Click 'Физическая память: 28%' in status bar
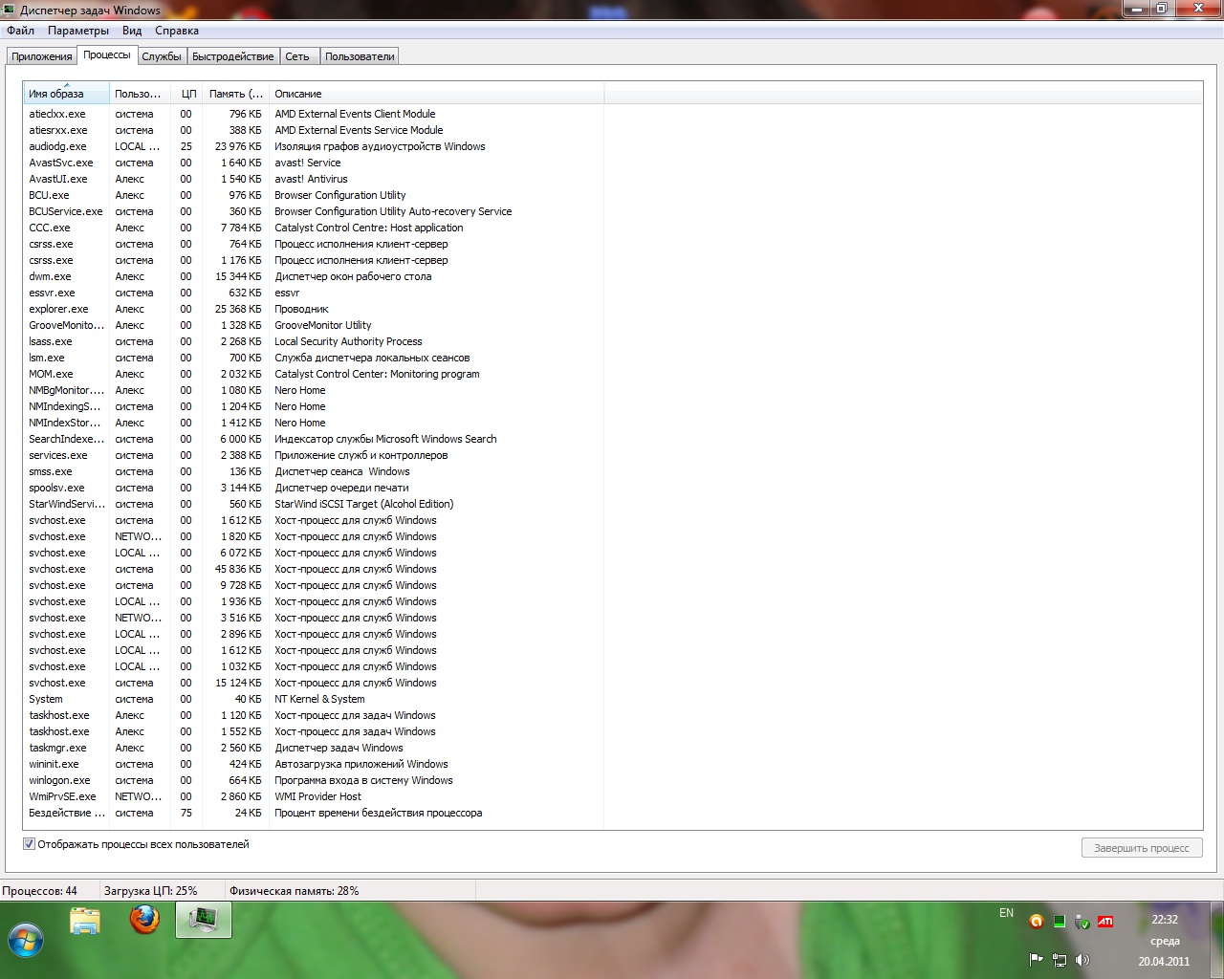The height and width of the screenshot is (979, 1224). [295, 890]
